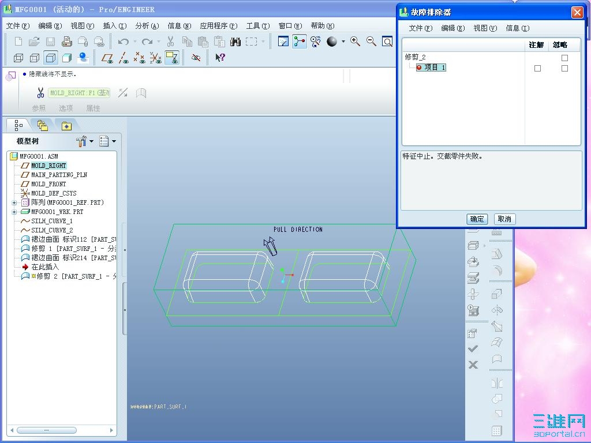Click the mold shaded view ball icon
Image resolution: width=591 pixels, height=443 pixels.
(332, 42)
